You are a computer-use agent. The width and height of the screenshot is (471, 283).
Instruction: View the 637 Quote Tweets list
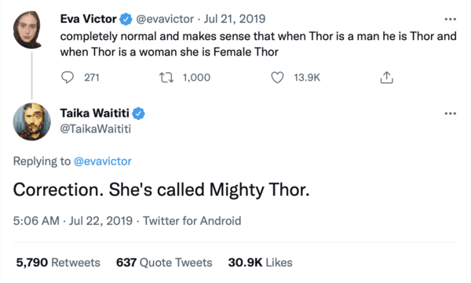click(164, 263)
